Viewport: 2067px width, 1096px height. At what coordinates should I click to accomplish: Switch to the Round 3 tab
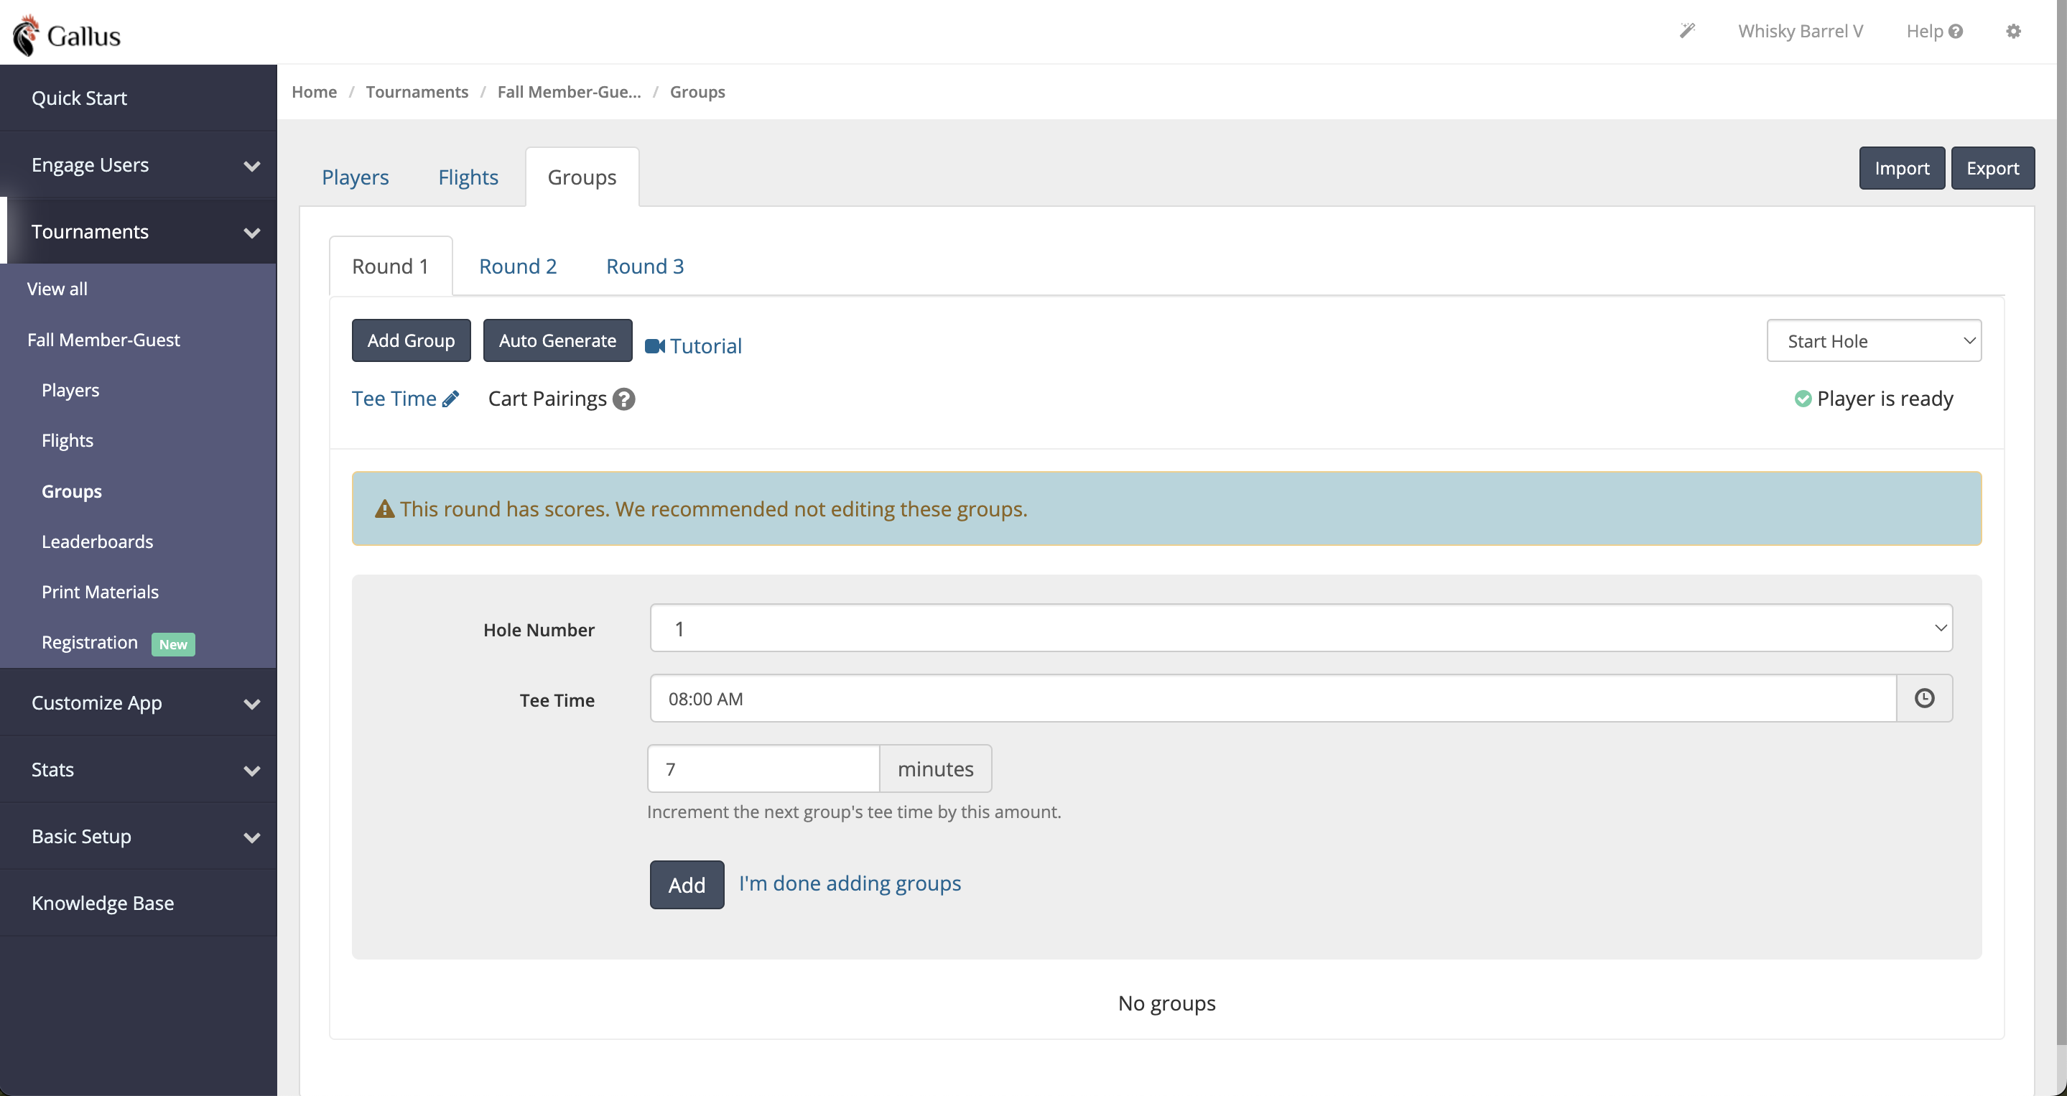coord(644,266)
